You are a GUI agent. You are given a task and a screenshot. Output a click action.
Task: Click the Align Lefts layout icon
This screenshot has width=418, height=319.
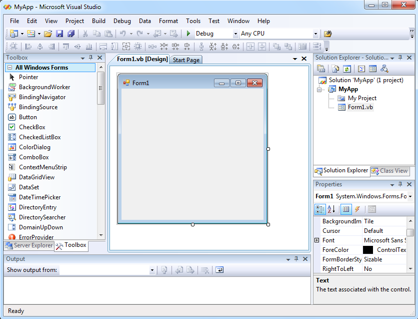[28, 47]
